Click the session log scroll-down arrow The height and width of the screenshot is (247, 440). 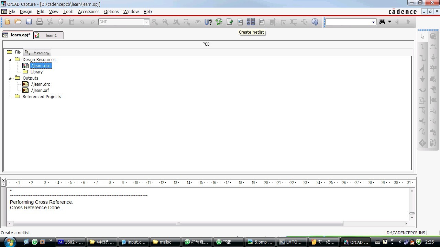[412, 218]
